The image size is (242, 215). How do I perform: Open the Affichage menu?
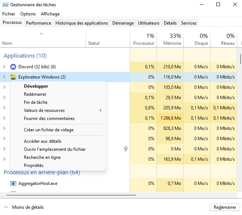tap(50, 14)
